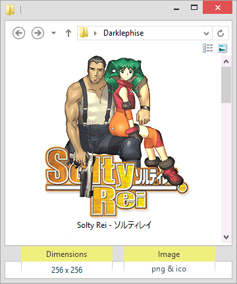Click the png & ico value
This screenshot has height=284, width=237.
[169, 269]
